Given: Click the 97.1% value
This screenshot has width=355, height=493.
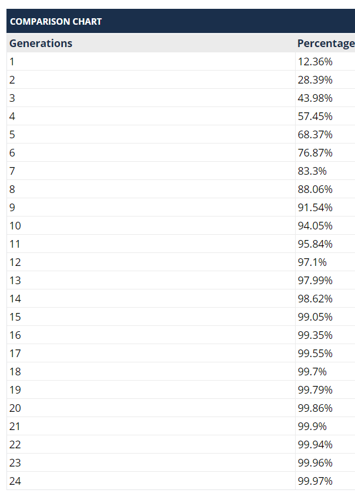Looking at the screenshot, I should 312,262.
